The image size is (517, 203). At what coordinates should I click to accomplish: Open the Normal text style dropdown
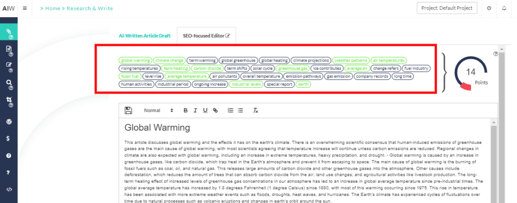[x=158, y=111]
